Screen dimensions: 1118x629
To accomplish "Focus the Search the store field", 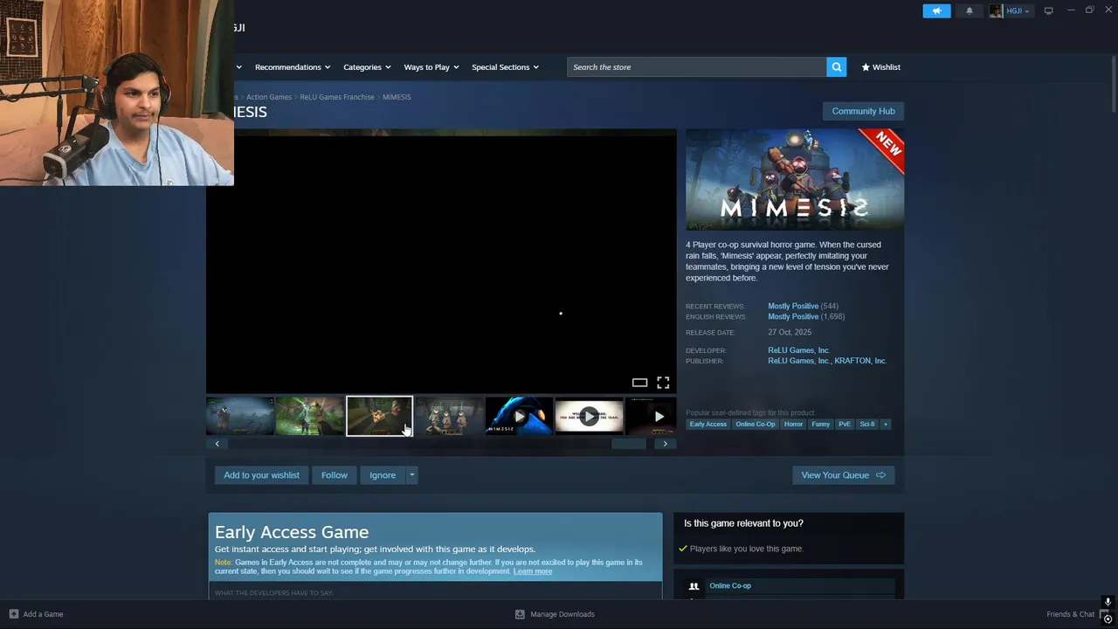I will coord(697,66).
